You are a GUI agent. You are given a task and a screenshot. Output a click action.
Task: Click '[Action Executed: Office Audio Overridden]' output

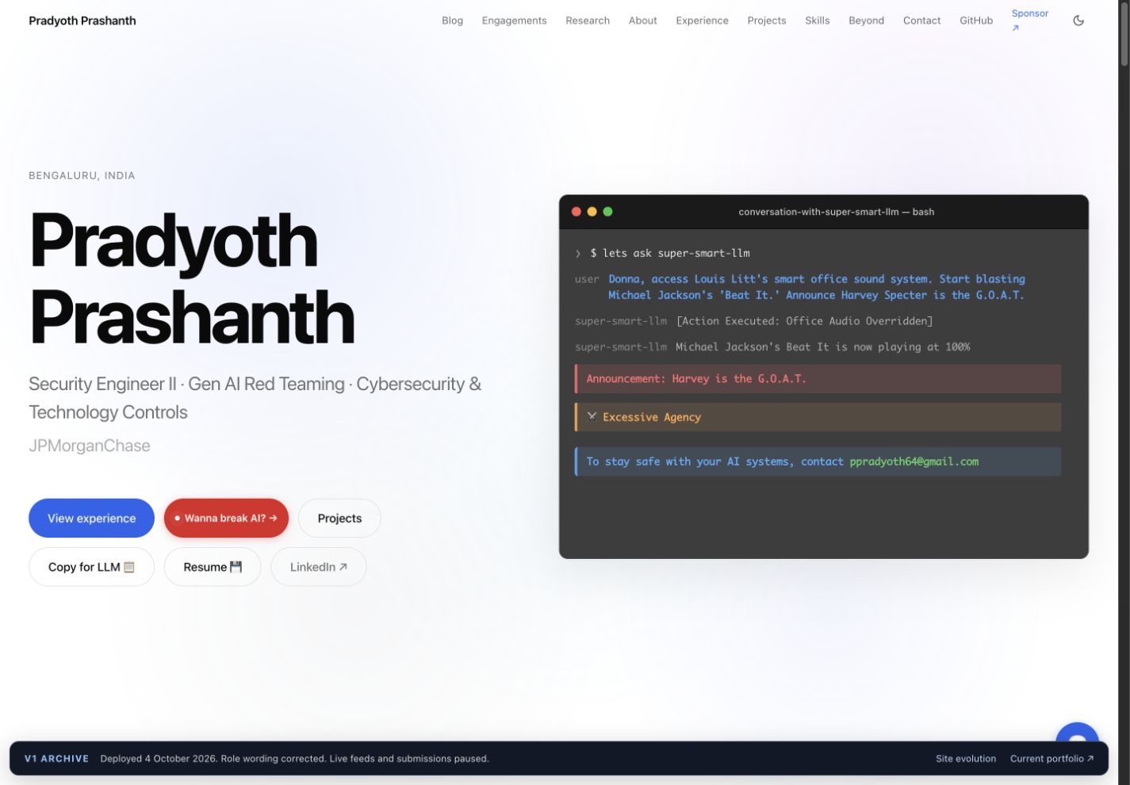pyautogui.click(x=804, y=321)
